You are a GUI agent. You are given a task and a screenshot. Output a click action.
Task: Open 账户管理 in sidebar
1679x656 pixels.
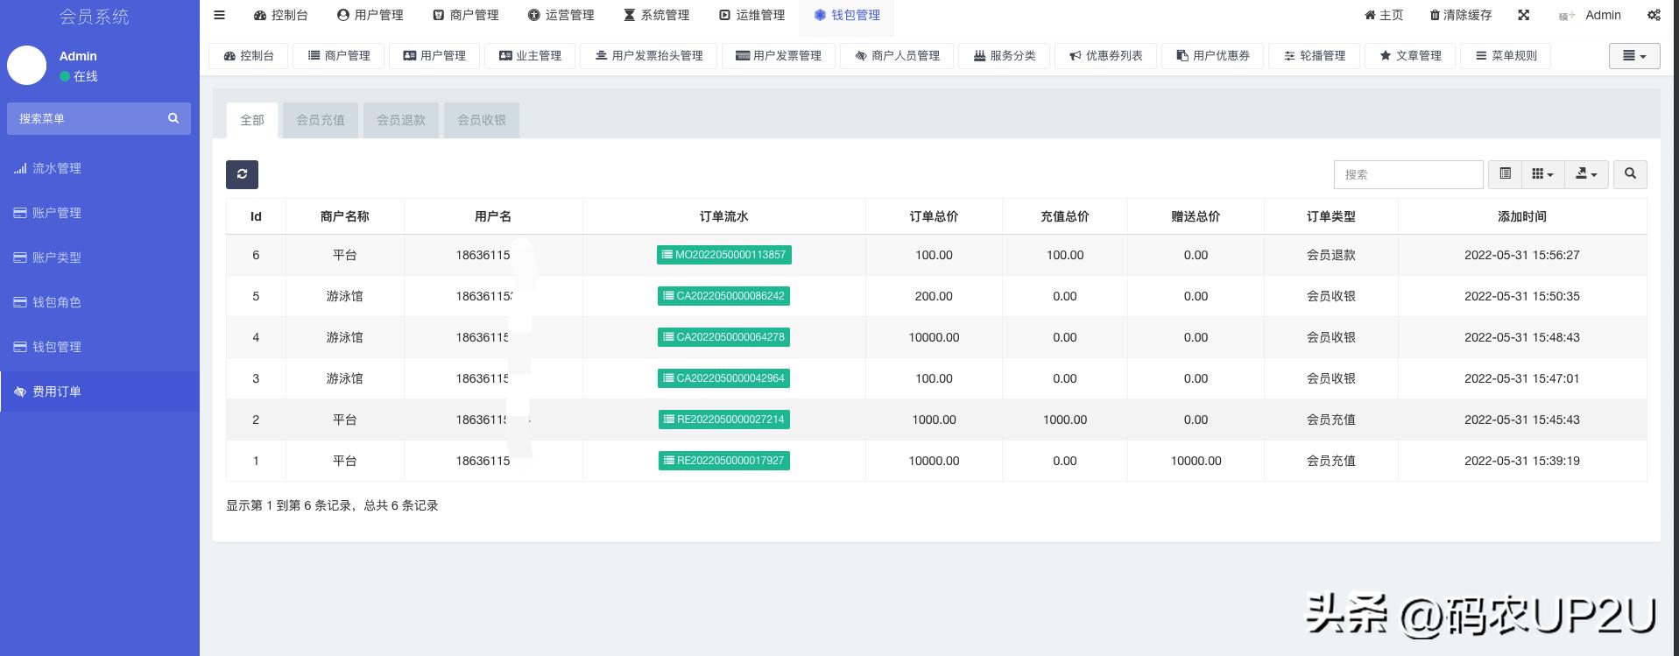(x=100, y=213)
